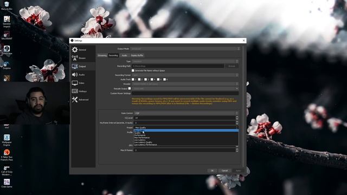
Task: Choose the highlighted top preset in list
Action: [186, 131]
